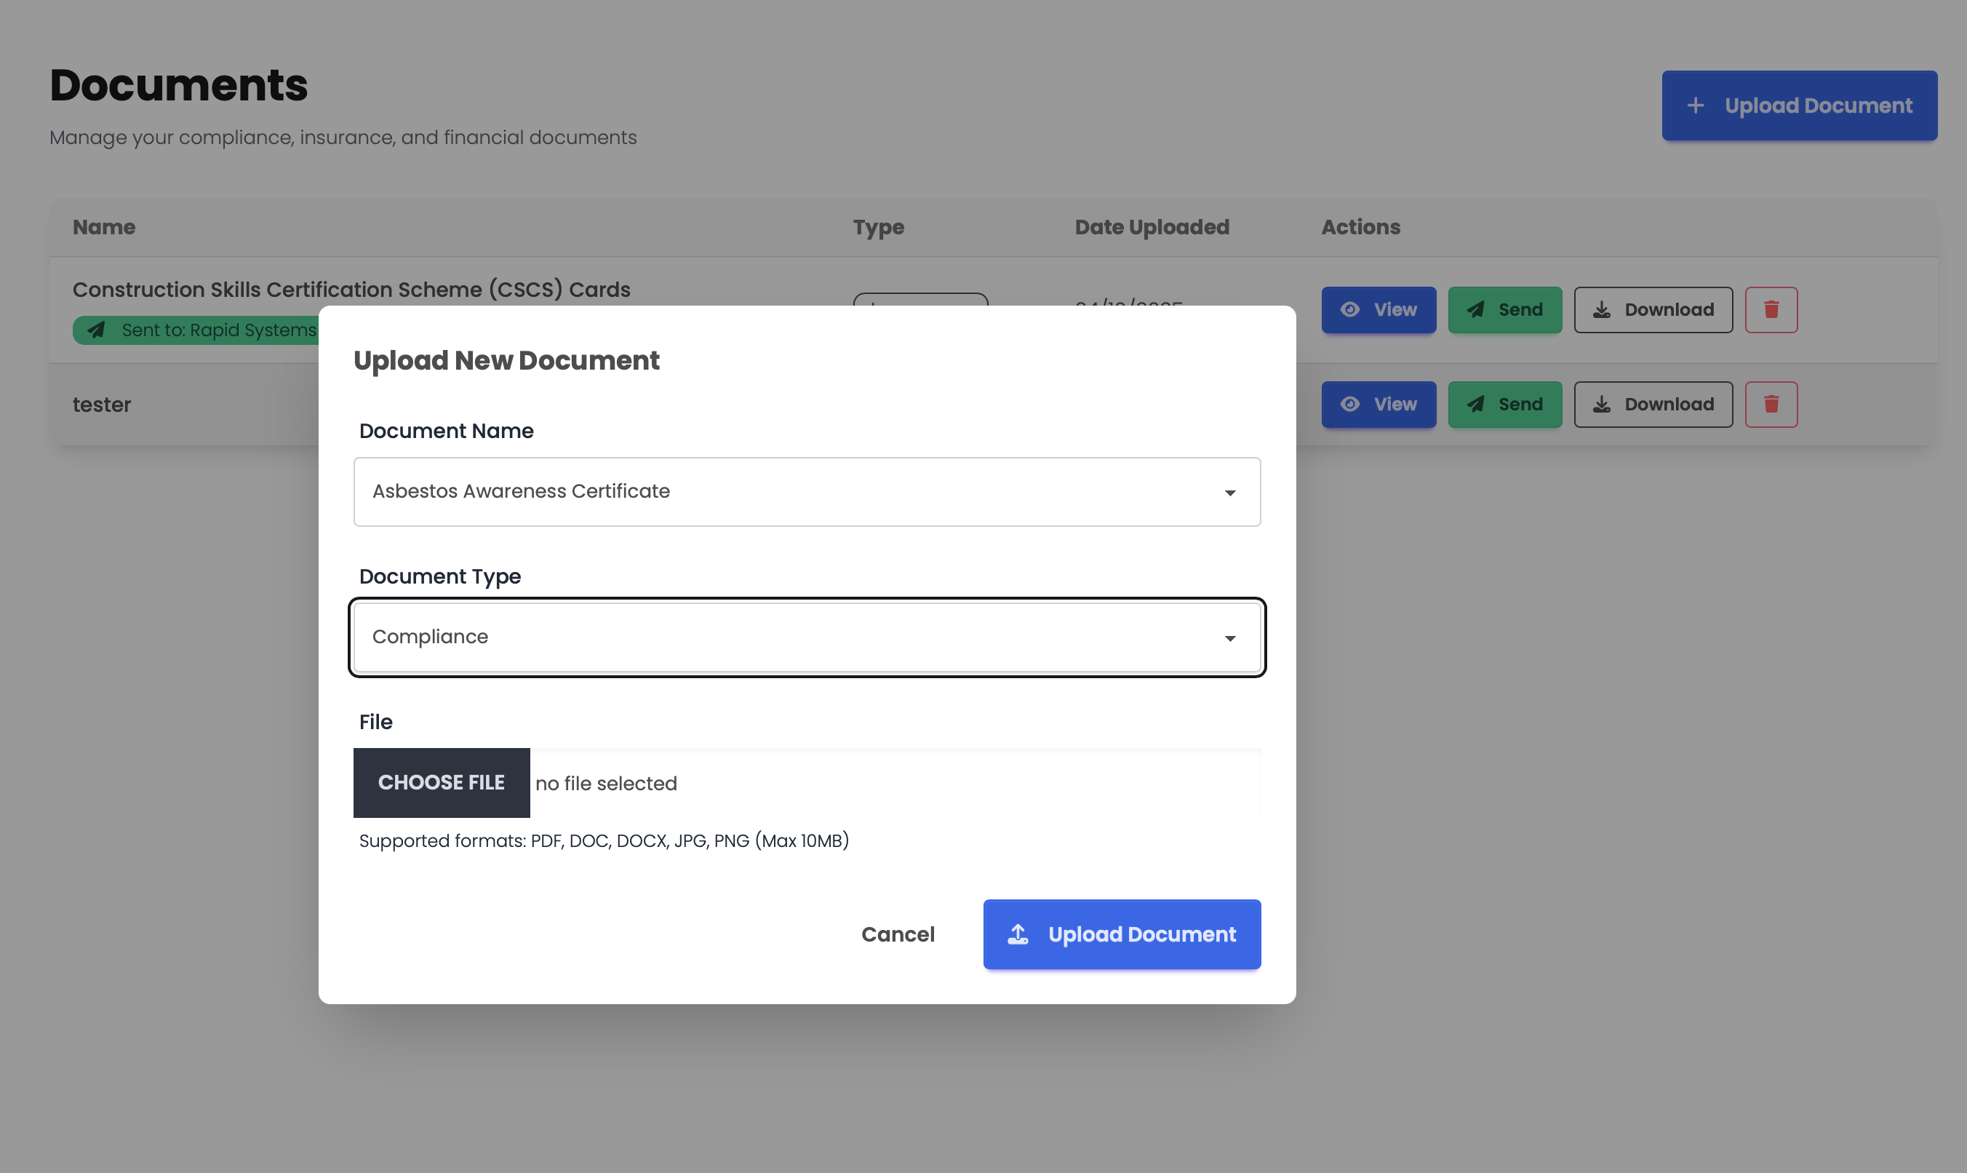The width and height of the screenshot is (1967, 1173).
Task: Click the eye icon on the CSCS Cards View button
Action: click(1351, 310)
